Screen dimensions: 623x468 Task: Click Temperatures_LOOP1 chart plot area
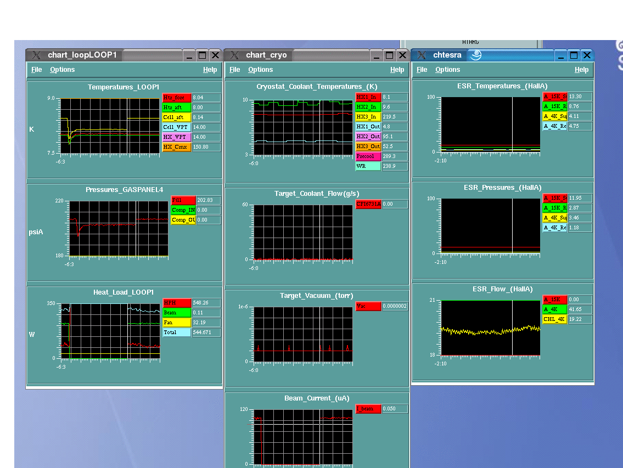coord(110,126)
